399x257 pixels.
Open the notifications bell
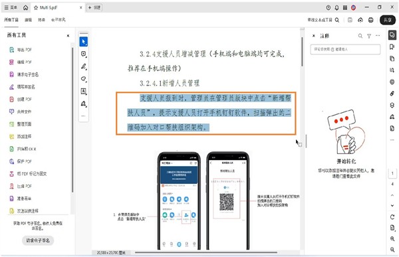pyautogui.click(x=336, y=7)
